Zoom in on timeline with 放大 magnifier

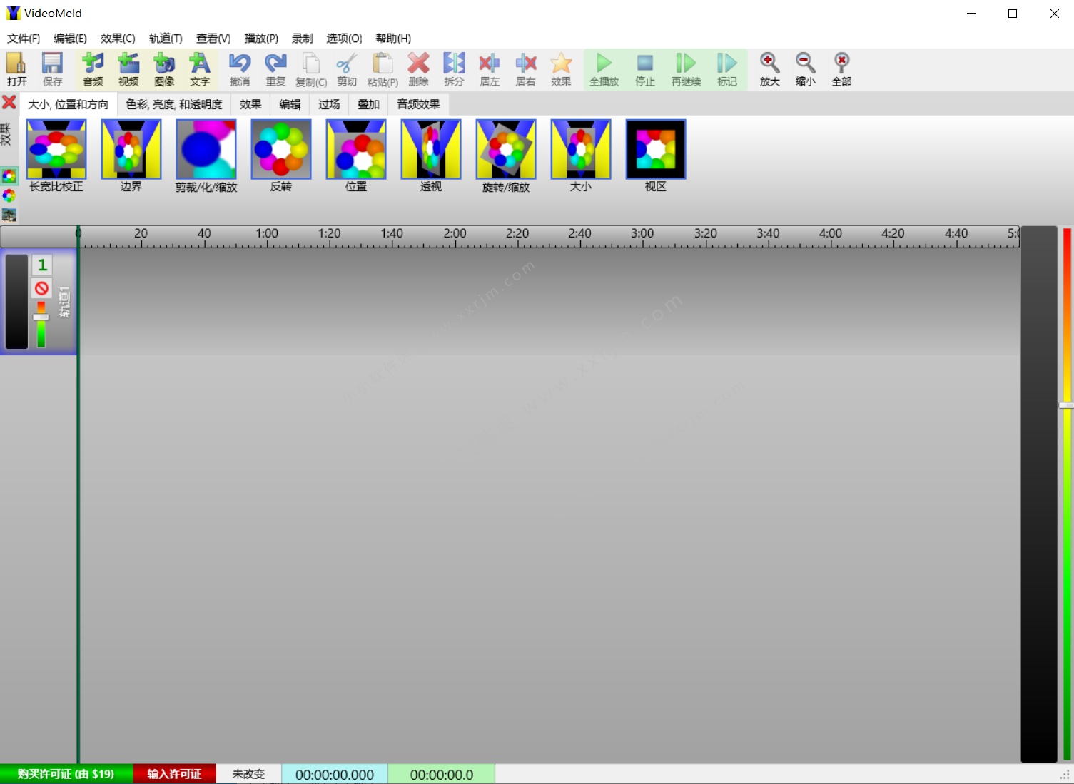pos(769,69)
